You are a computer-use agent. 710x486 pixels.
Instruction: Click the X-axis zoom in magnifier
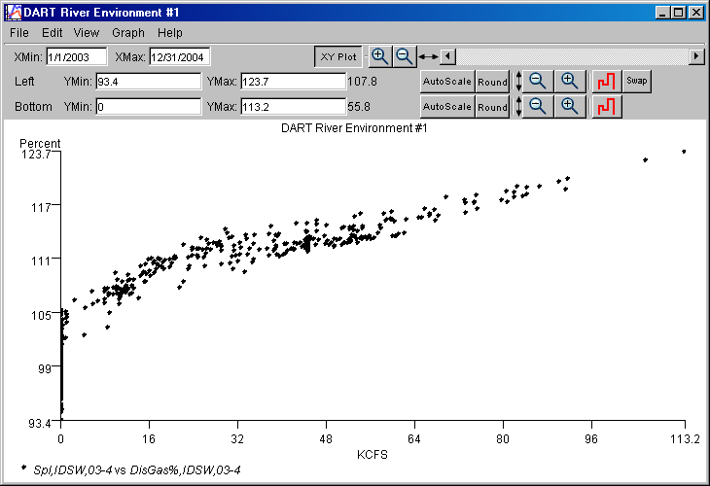point(380,56)
